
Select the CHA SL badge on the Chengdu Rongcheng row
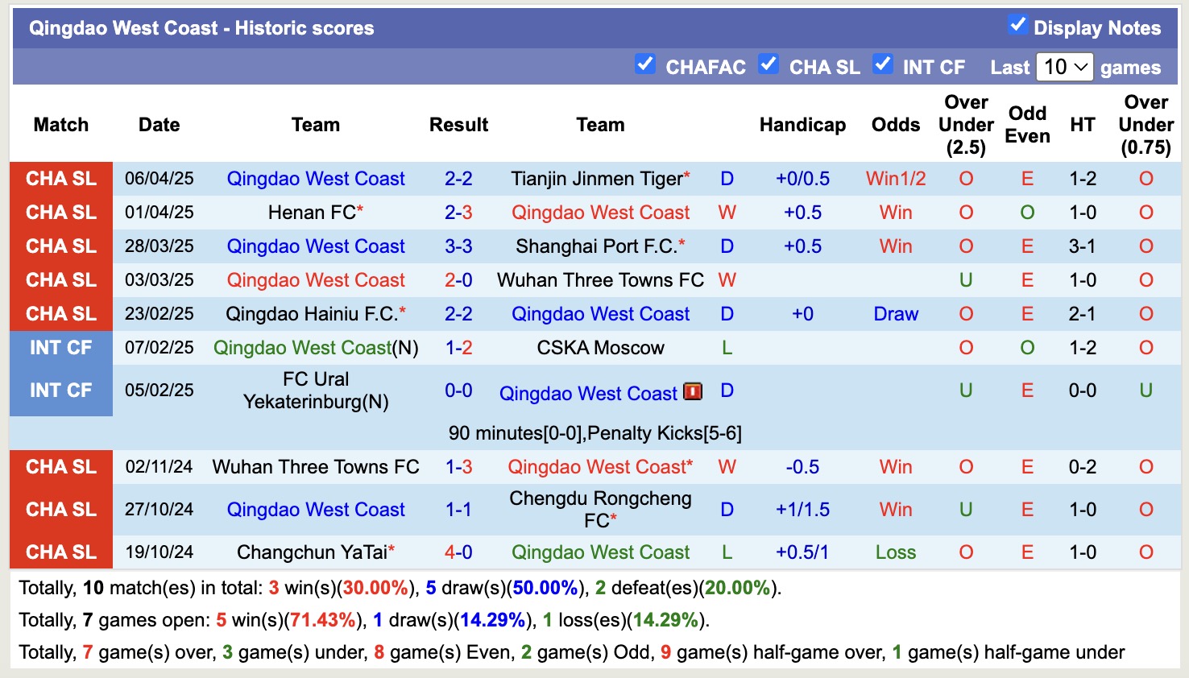pyautogui.click(x=60, y=509)
